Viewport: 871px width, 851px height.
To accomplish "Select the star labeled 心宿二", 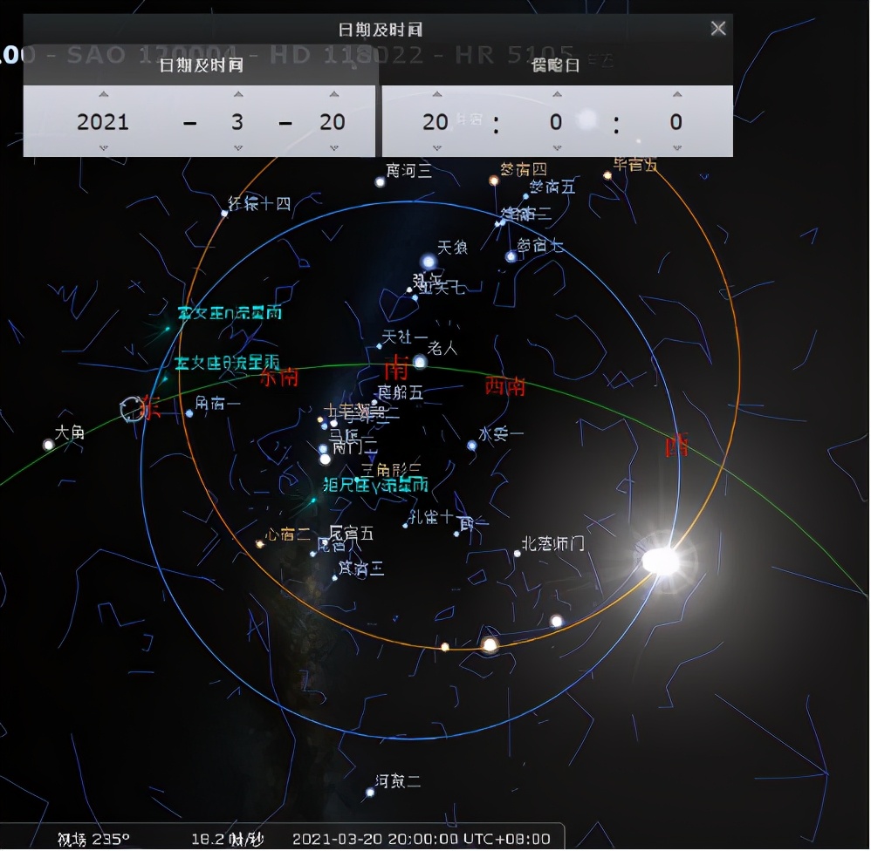I will 259,544.
